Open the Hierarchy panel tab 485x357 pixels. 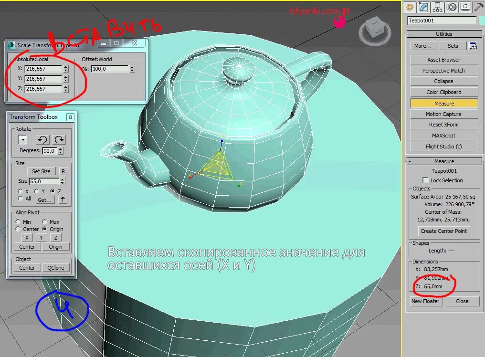437,7
